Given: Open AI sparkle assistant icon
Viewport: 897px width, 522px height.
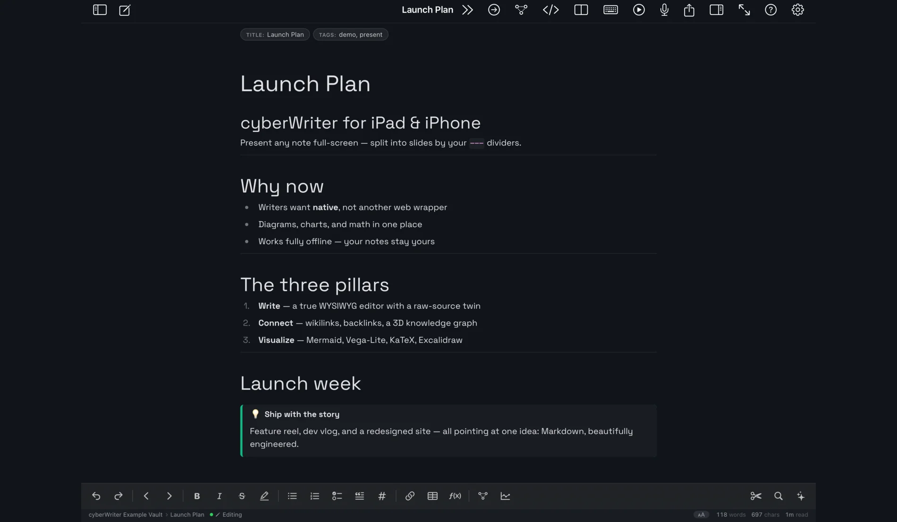Looking at the screenshot, I should [x=801, y=496].
